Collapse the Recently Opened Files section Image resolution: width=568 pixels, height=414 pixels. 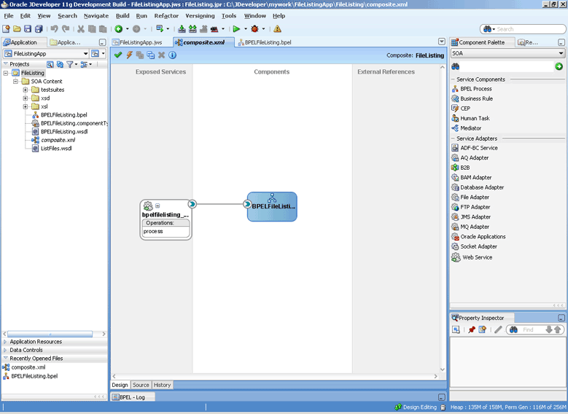click(x=5, y=358)
